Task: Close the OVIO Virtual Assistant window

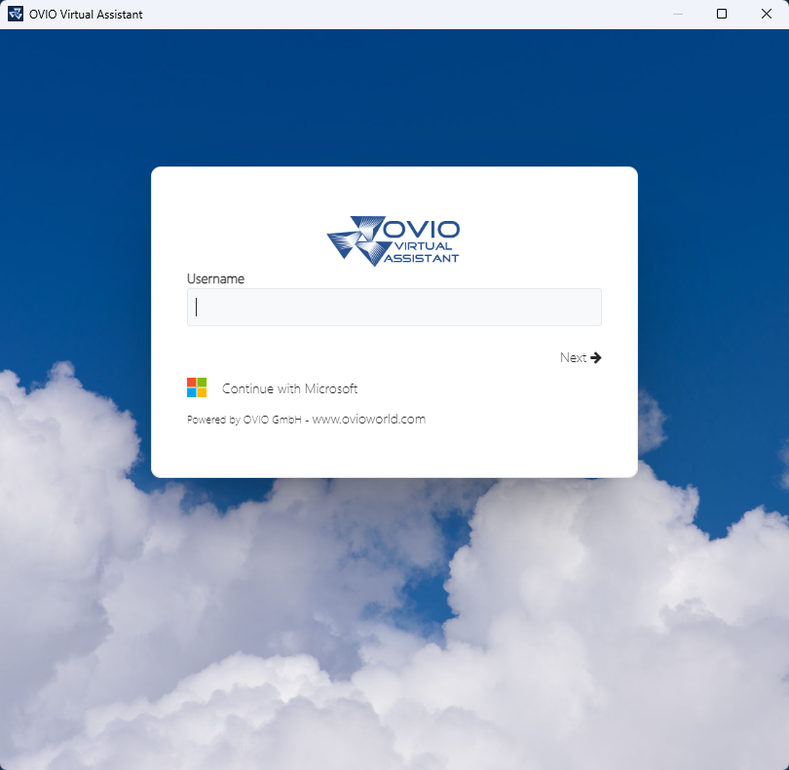Action: click(x=766, y=14)
